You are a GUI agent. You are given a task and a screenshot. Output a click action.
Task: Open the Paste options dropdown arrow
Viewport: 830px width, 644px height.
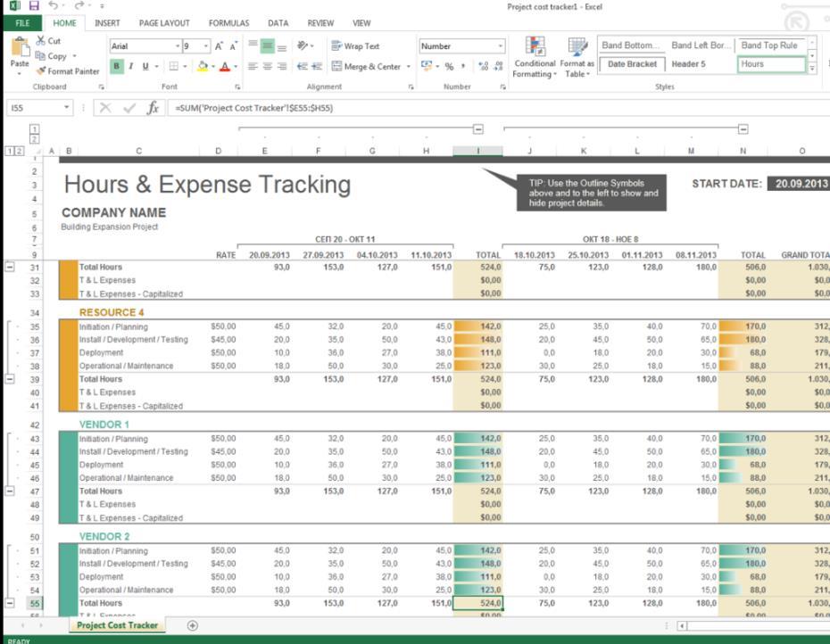(x=20, y=73)
